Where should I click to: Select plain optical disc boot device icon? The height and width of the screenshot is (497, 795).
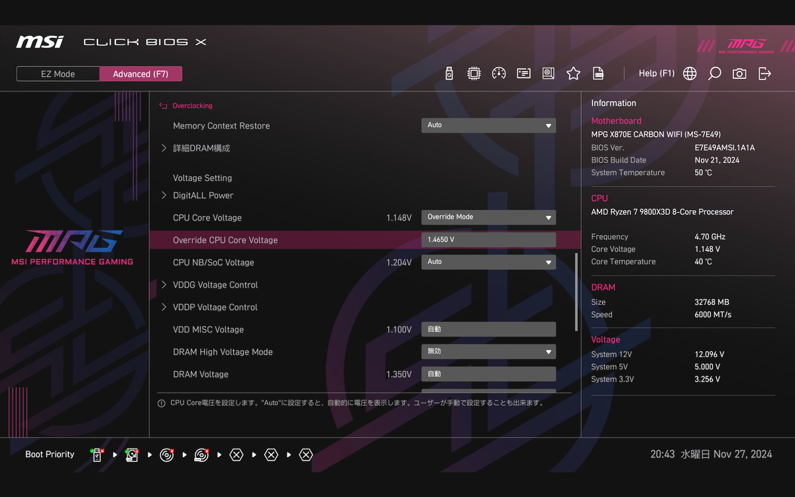click(x=167, y=455)
